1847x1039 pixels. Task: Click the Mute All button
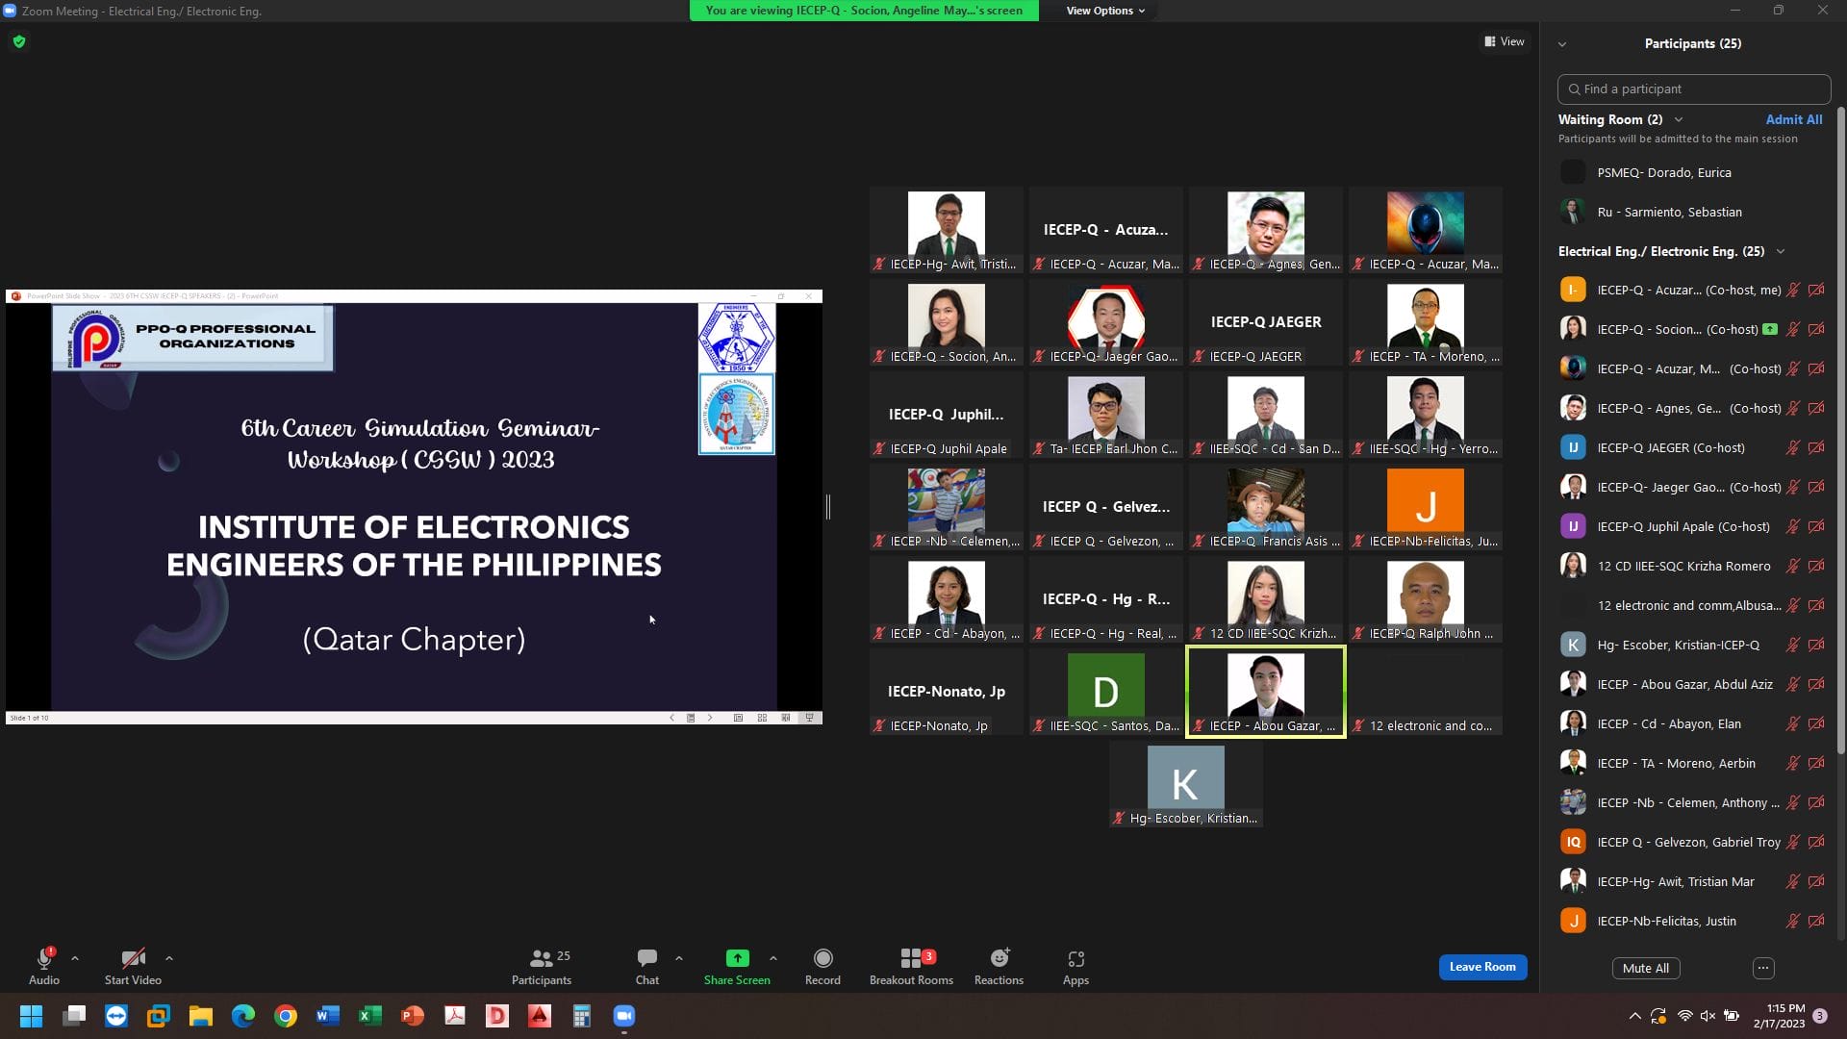coord(1646,968)
